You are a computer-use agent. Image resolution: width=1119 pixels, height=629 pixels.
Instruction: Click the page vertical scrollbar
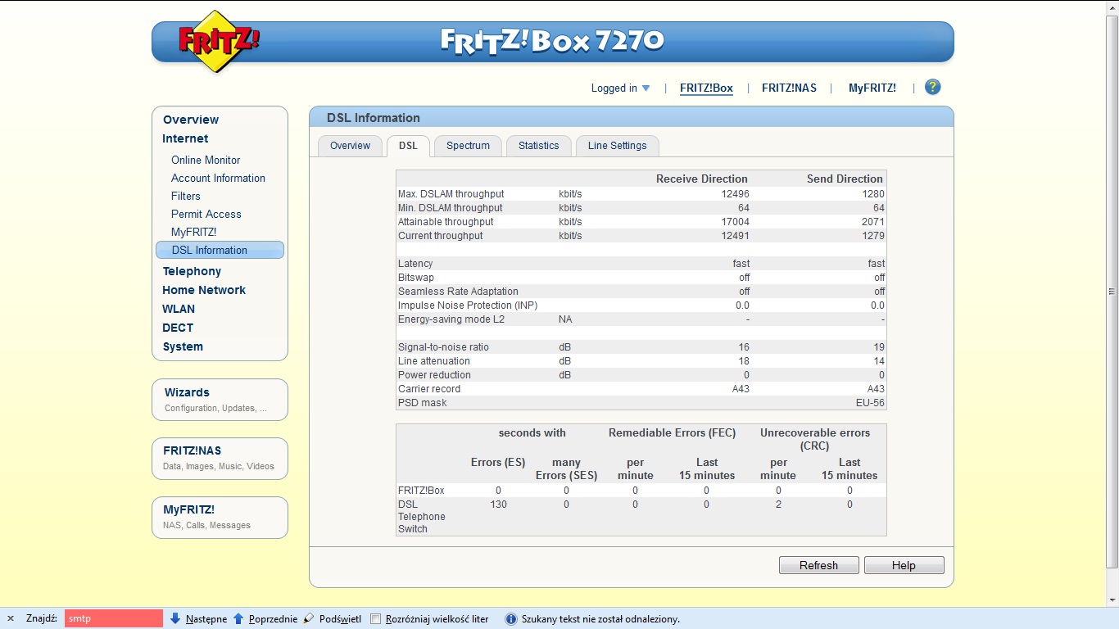[x=1112, y=291]
